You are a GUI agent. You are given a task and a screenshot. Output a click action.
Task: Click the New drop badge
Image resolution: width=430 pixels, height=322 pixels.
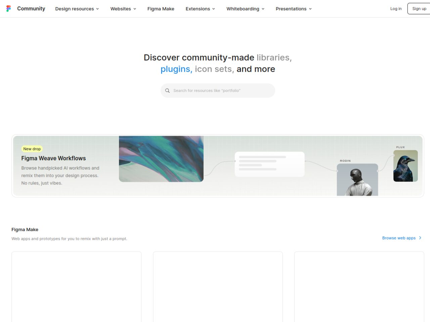(32, 149)
